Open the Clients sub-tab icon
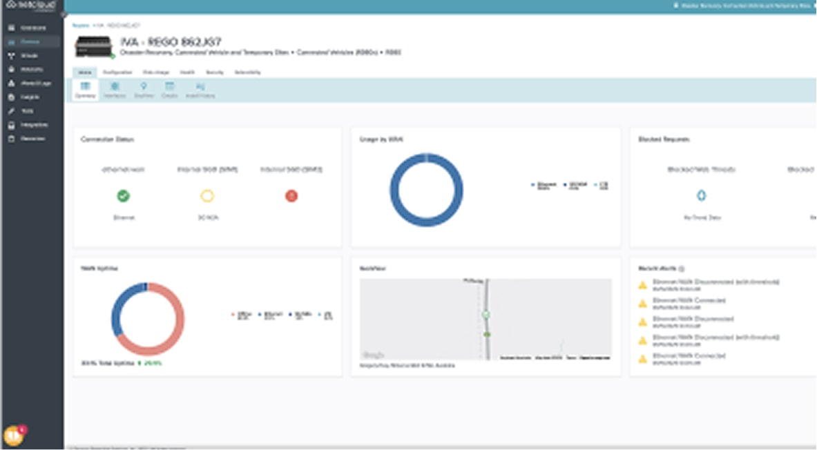The width and height of the screenshot is (817, 450). 169,90
